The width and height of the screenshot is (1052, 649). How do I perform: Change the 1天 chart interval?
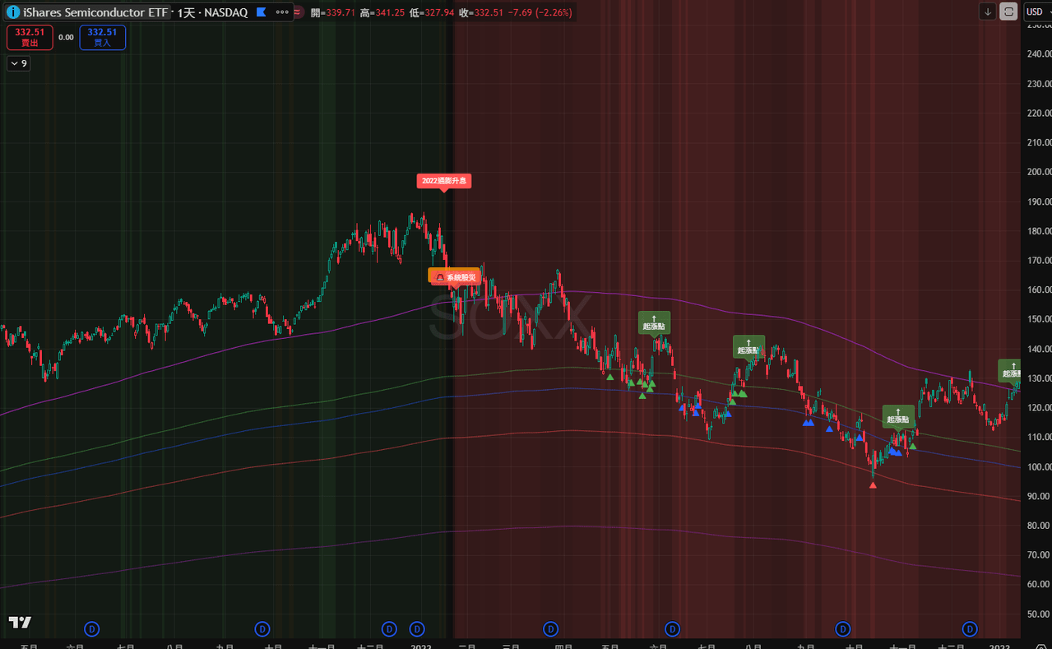(186, 12)
